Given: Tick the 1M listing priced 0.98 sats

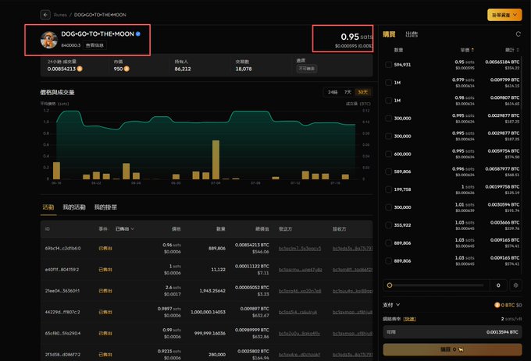Looking at the screenshot, I should pyautogui.click(x=388, y=101).
